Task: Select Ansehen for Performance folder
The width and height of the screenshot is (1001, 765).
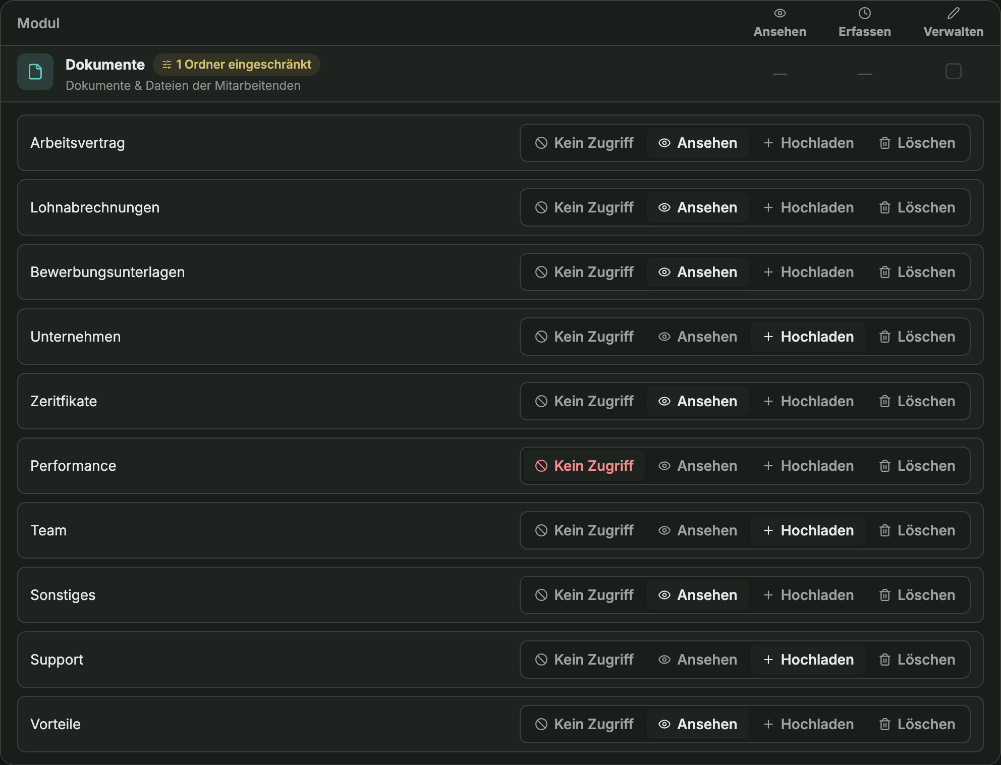Action: [x=698, y=466]
